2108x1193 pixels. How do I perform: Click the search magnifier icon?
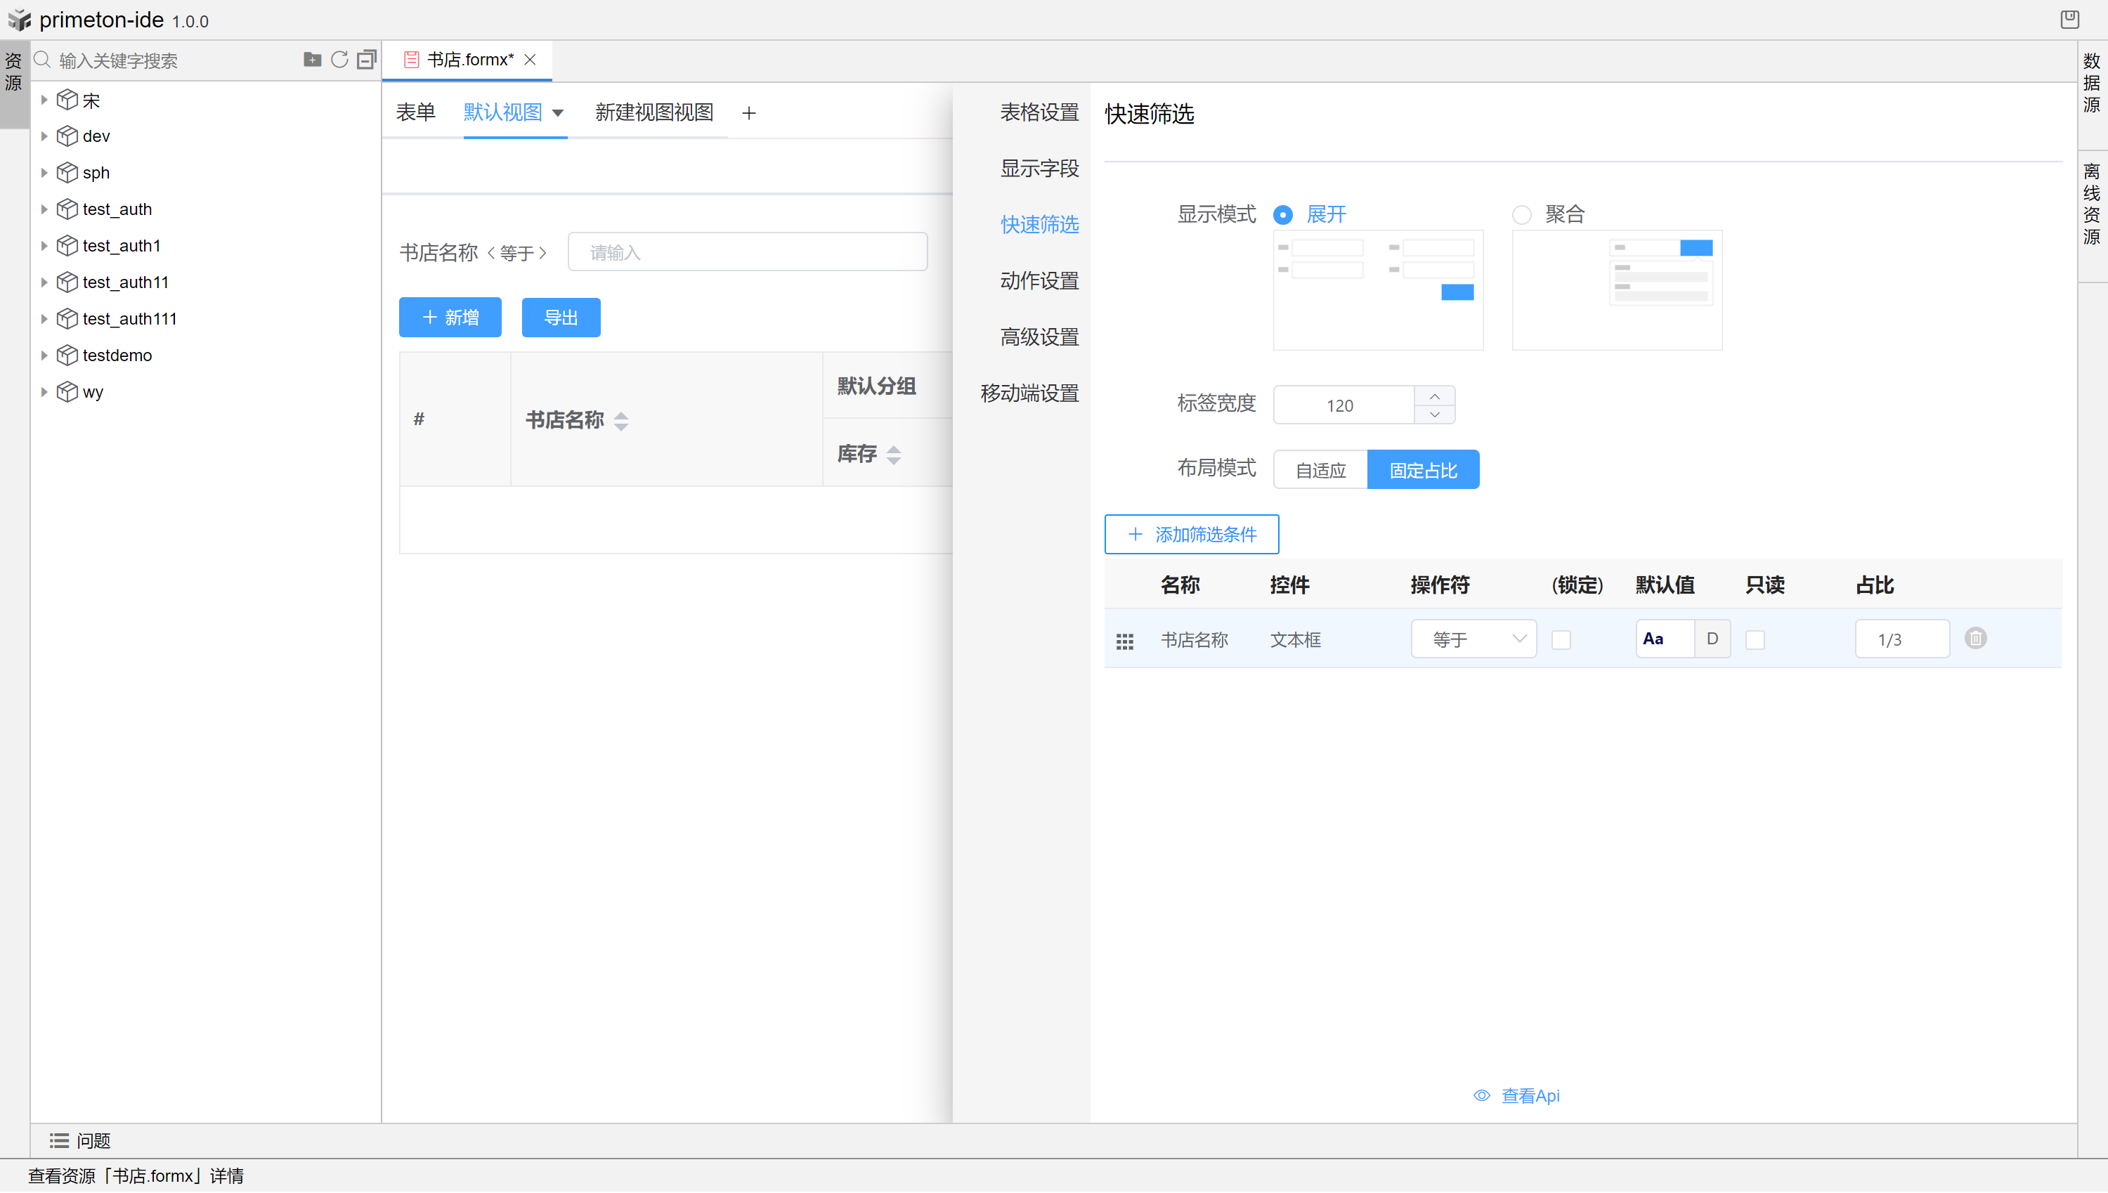(x=43, y=60)
